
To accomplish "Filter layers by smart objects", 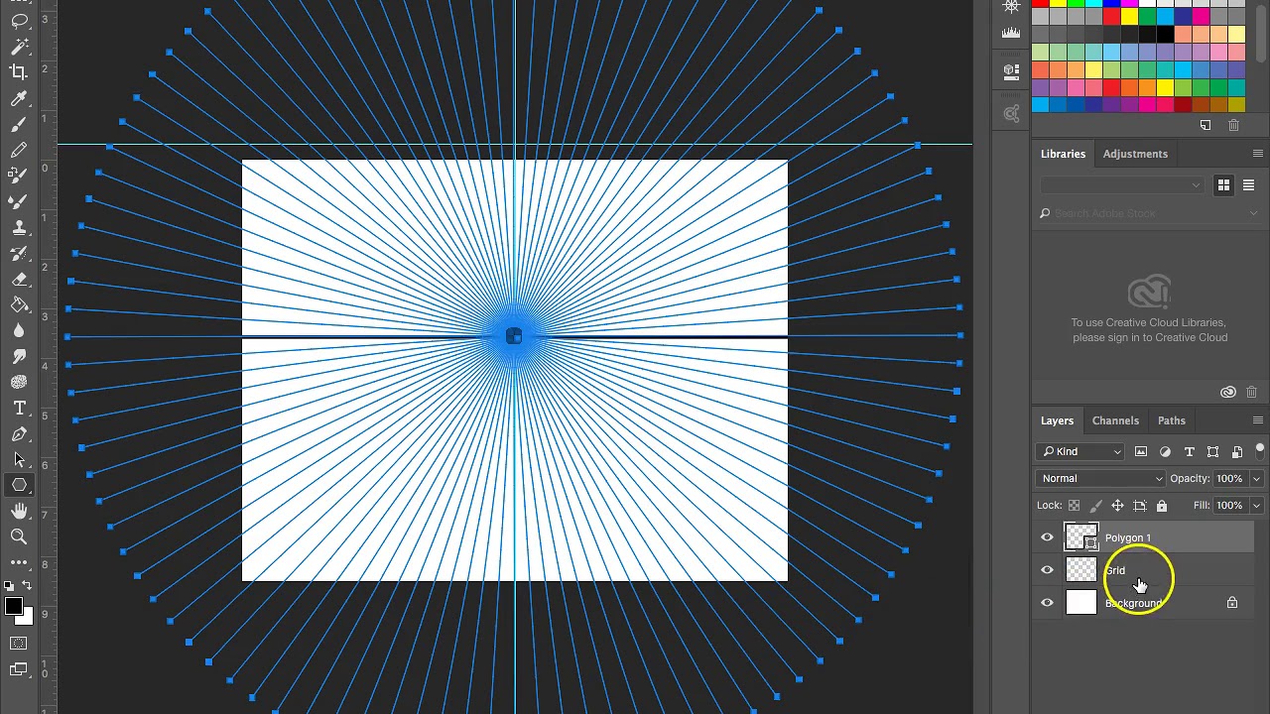I will pos(1236,452).
